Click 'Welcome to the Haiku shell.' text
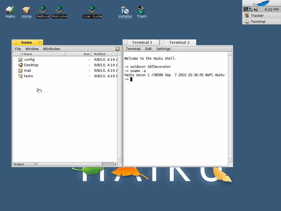The height and width of the screenshot is (211, 281). pos(150,59)
